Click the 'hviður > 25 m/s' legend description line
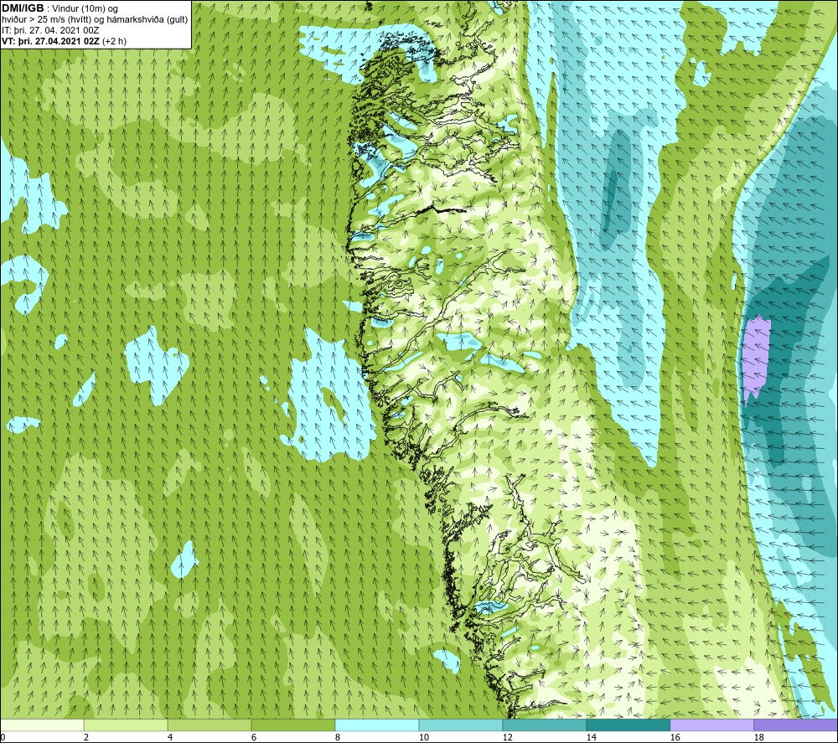The width and height of the screenshot is (838, 743). 95,20
